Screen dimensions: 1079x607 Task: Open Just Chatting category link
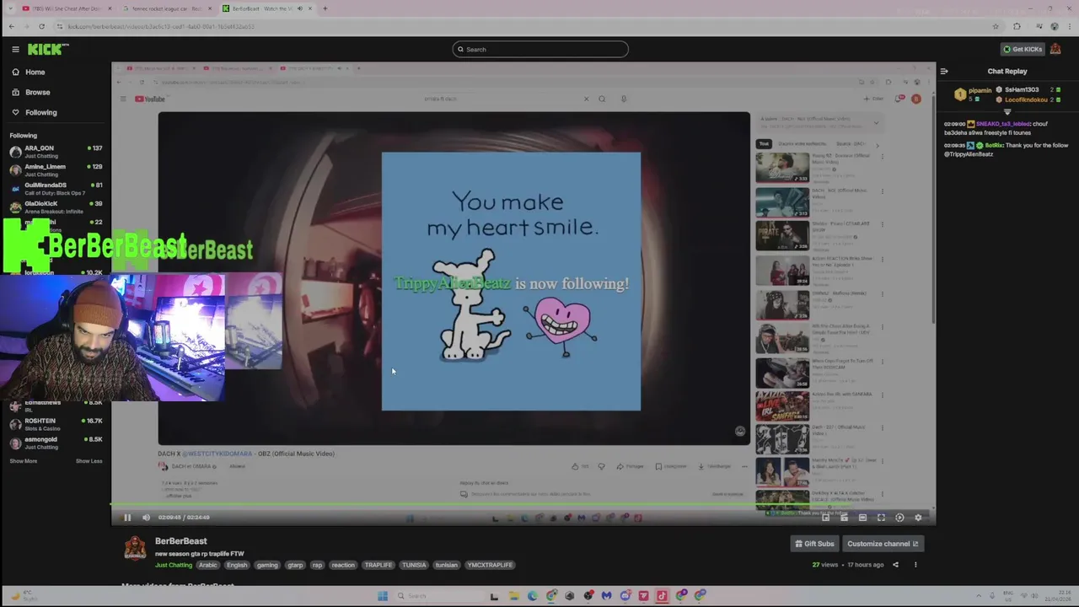coord(174,565)
